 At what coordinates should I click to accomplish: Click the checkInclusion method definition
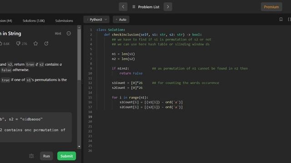(153, 34)
